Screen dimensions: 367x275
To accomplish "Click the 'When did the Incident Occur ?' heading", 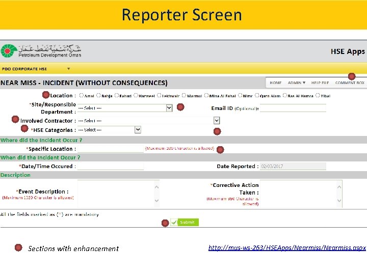I will tap(40, 157).
